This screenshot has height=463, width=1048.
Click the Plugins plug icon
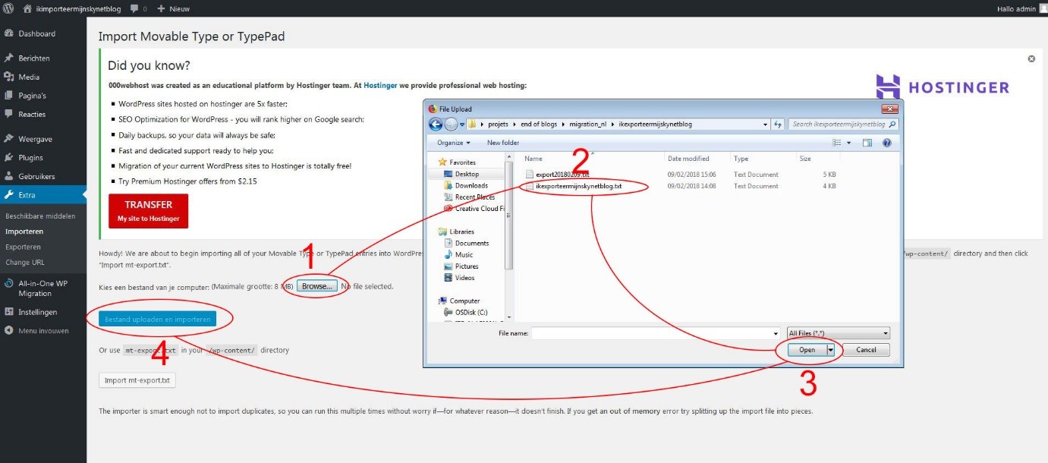(9, 158)
